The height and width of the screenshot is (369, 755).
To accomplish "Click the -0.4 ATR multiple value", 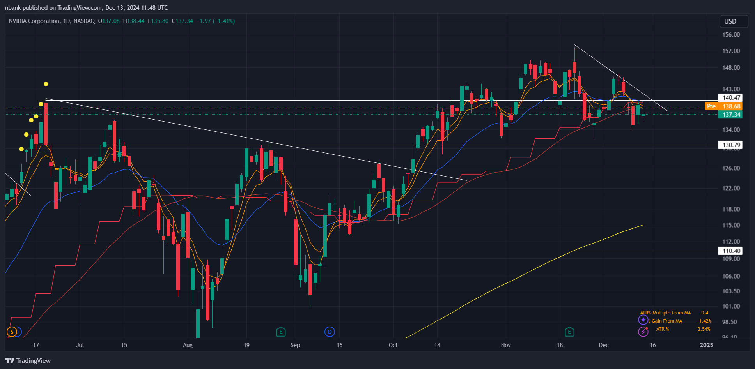I will point(704,313).
